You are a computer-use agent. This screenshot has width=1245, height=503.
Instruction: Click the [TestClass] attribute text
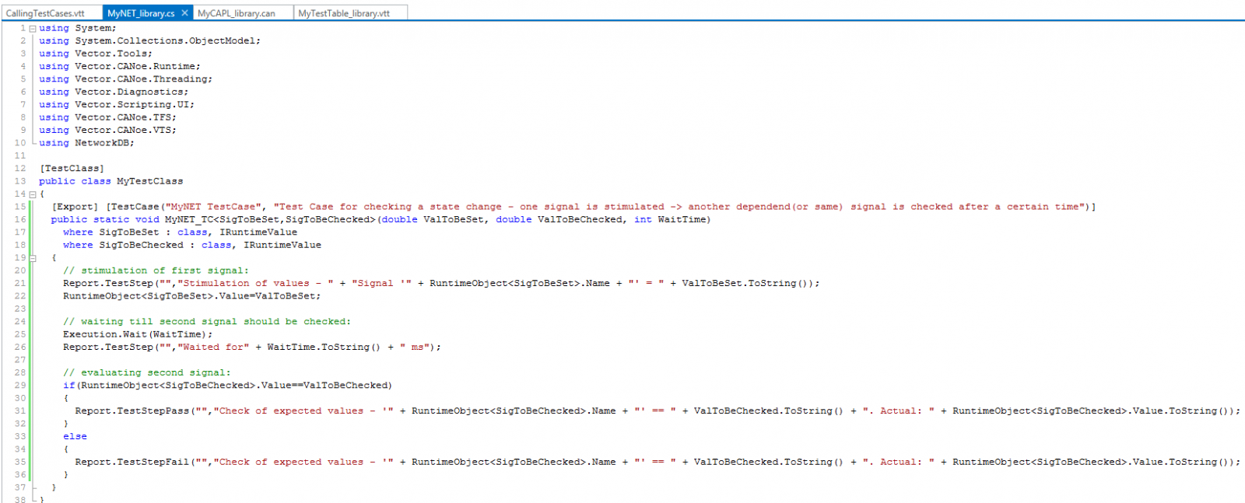pyautogui.click(x=72, y=169)
